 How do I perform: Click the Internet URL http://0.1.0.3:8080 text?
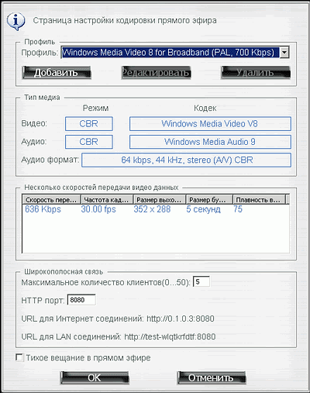[181, 319]
